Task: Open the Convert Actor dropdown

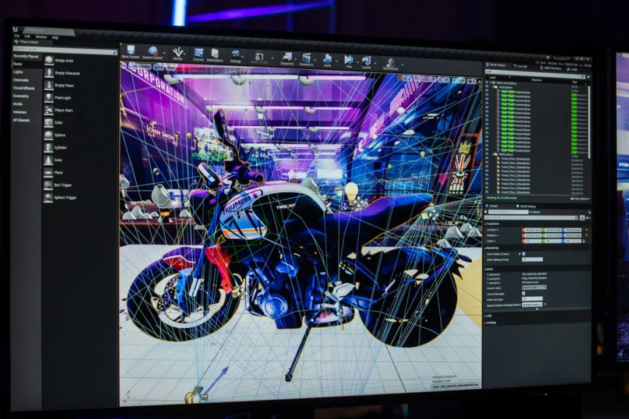Action: tap(534, 287)
